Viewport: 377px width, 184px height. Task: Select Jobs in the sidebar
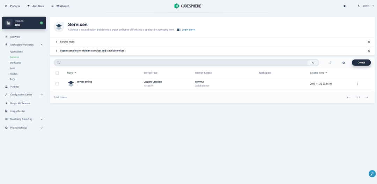(x=13, y=68)
